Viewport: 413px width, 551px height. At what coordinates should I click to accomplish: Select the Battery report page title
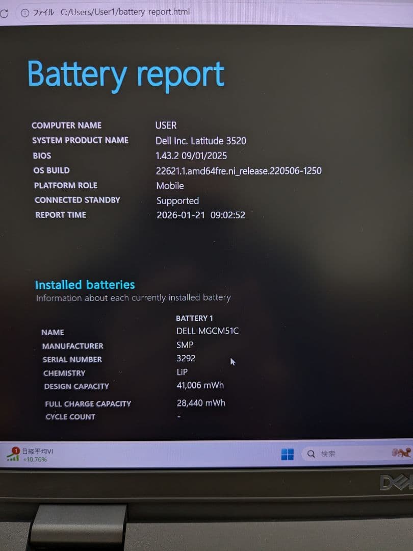coord(125,74)
